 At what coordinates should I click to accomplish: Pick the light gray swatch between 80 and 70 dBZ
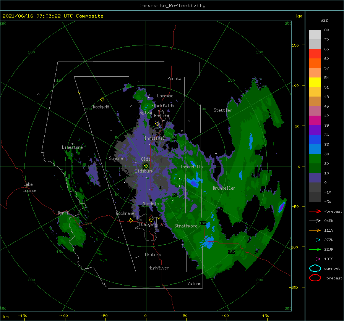pos(315,35)
